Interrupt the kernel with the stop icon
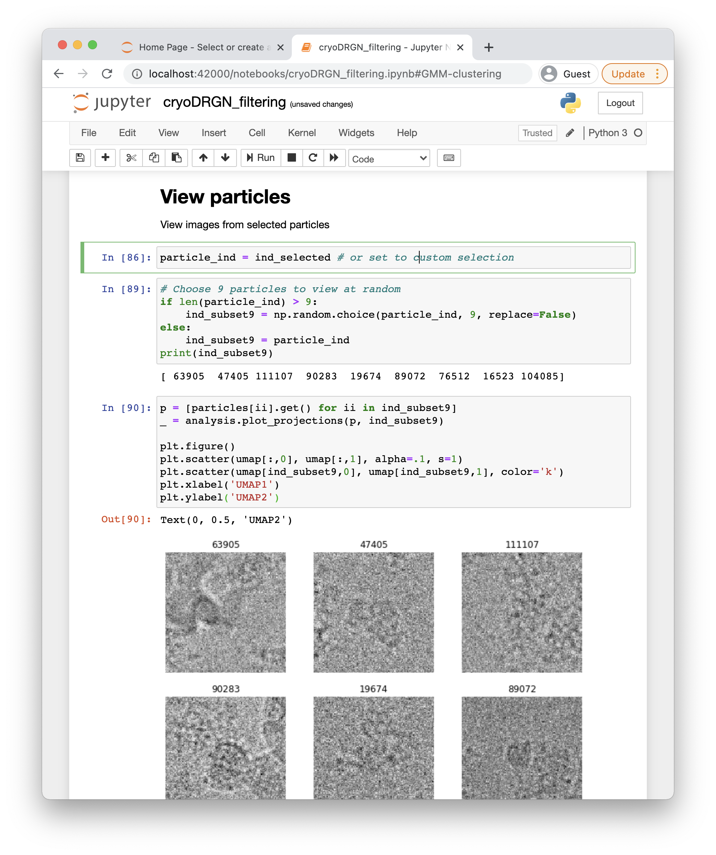 click(291, 158)
